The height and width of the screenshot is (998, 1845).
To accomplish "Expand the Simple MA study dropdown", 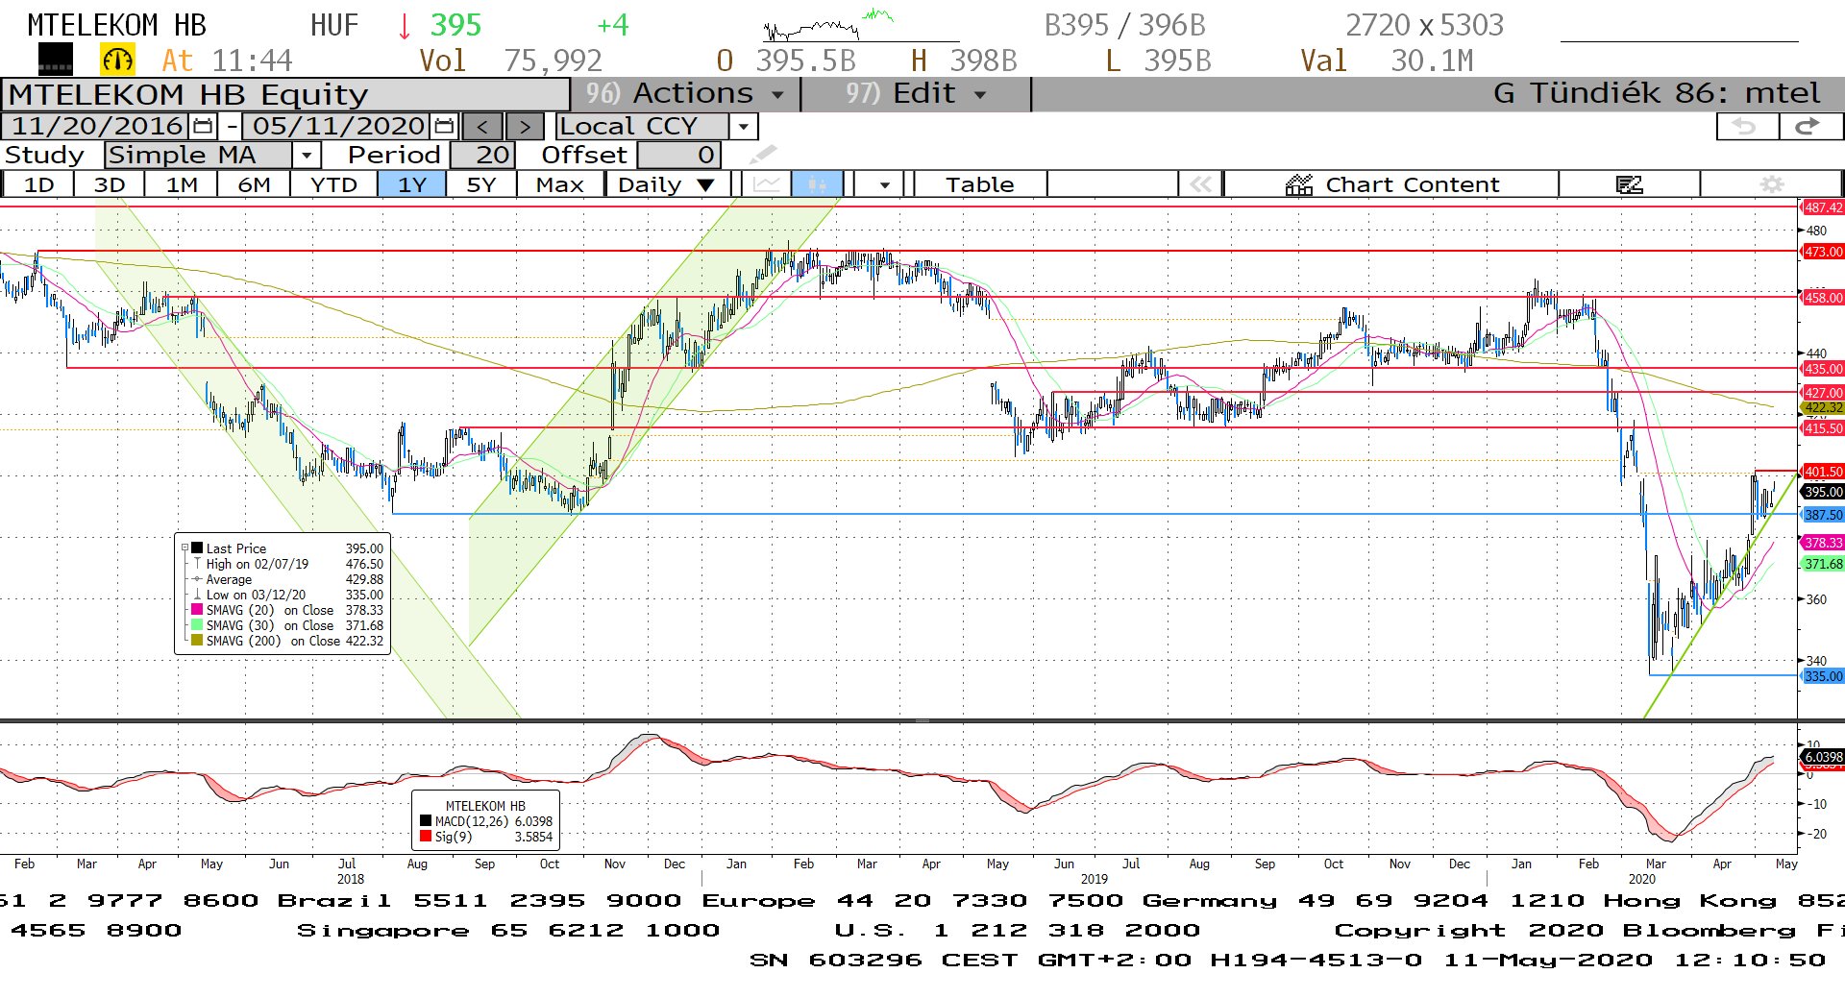I will (307, 155).
